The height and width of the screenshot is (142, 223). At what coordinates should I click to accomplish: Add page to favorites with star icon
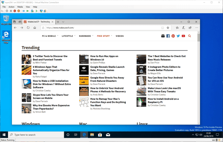(168, 28)
